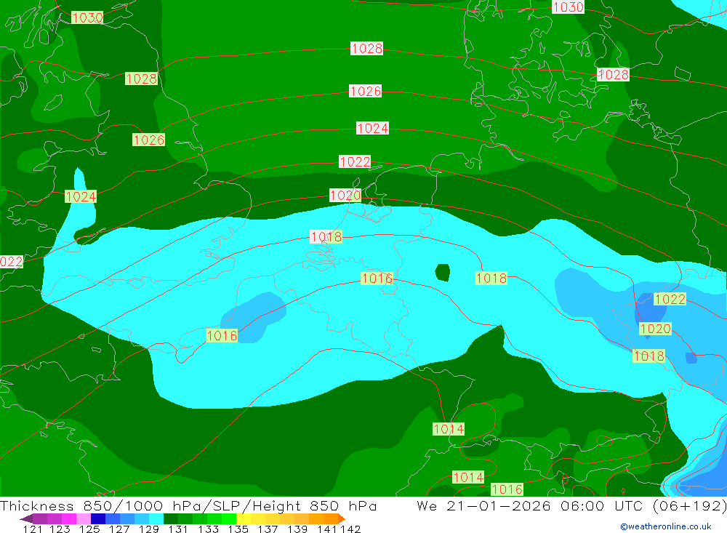Viewport: 727px width, 533px height.
Task: Click the 1026 label above the central 1024
Action: pyautogui.click(x=366, y=91)
